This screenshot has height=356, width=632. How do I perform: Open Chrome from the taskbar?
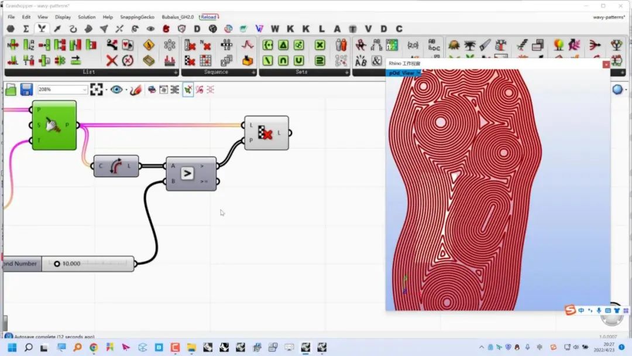[94, 347]
